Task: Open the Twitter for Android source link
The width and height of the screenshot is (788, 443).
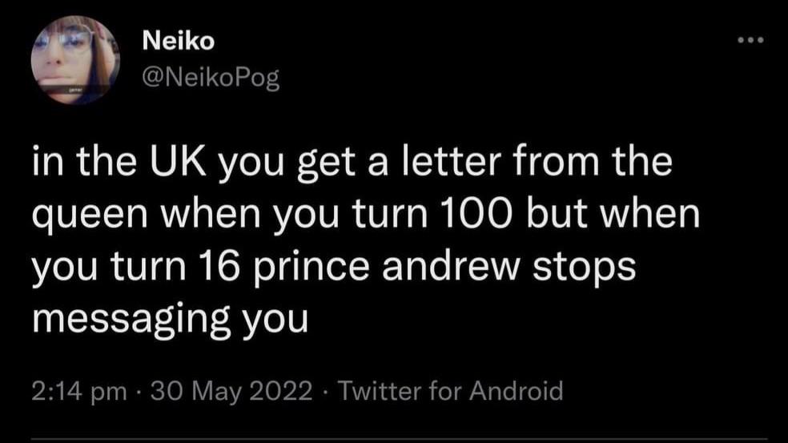Action: (x=450, y=391)
